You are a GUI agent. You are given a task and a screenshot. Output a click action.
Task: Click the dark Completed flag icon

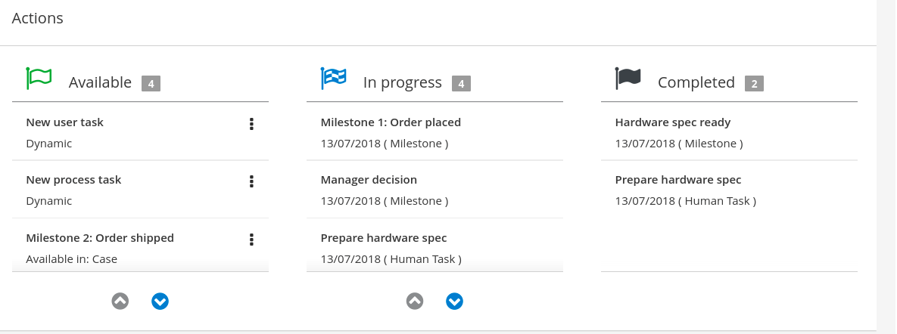pyautogui.click(x=628, y=79)
